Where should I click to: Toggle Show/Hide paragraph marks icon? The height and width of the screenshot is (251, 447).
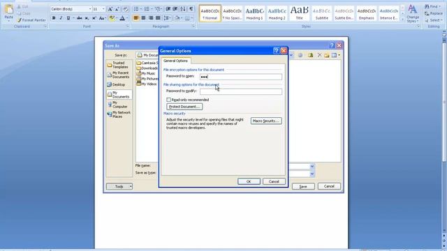191,9
